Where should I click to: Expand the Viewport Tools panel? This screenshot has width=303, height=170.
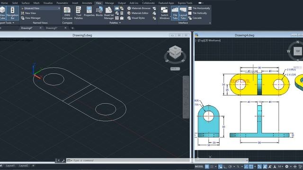click(x=7, y=23)
